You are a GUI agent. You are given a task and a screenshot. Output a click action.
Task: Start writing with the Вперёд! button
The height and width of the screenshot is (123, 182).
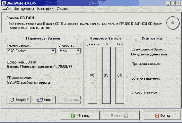tap(19, 100)
